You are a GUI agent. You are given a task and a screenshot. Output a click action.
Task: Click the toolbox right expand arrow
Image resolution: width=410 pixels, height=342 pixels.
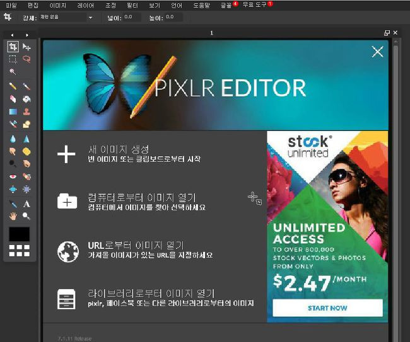click(27, 35)
